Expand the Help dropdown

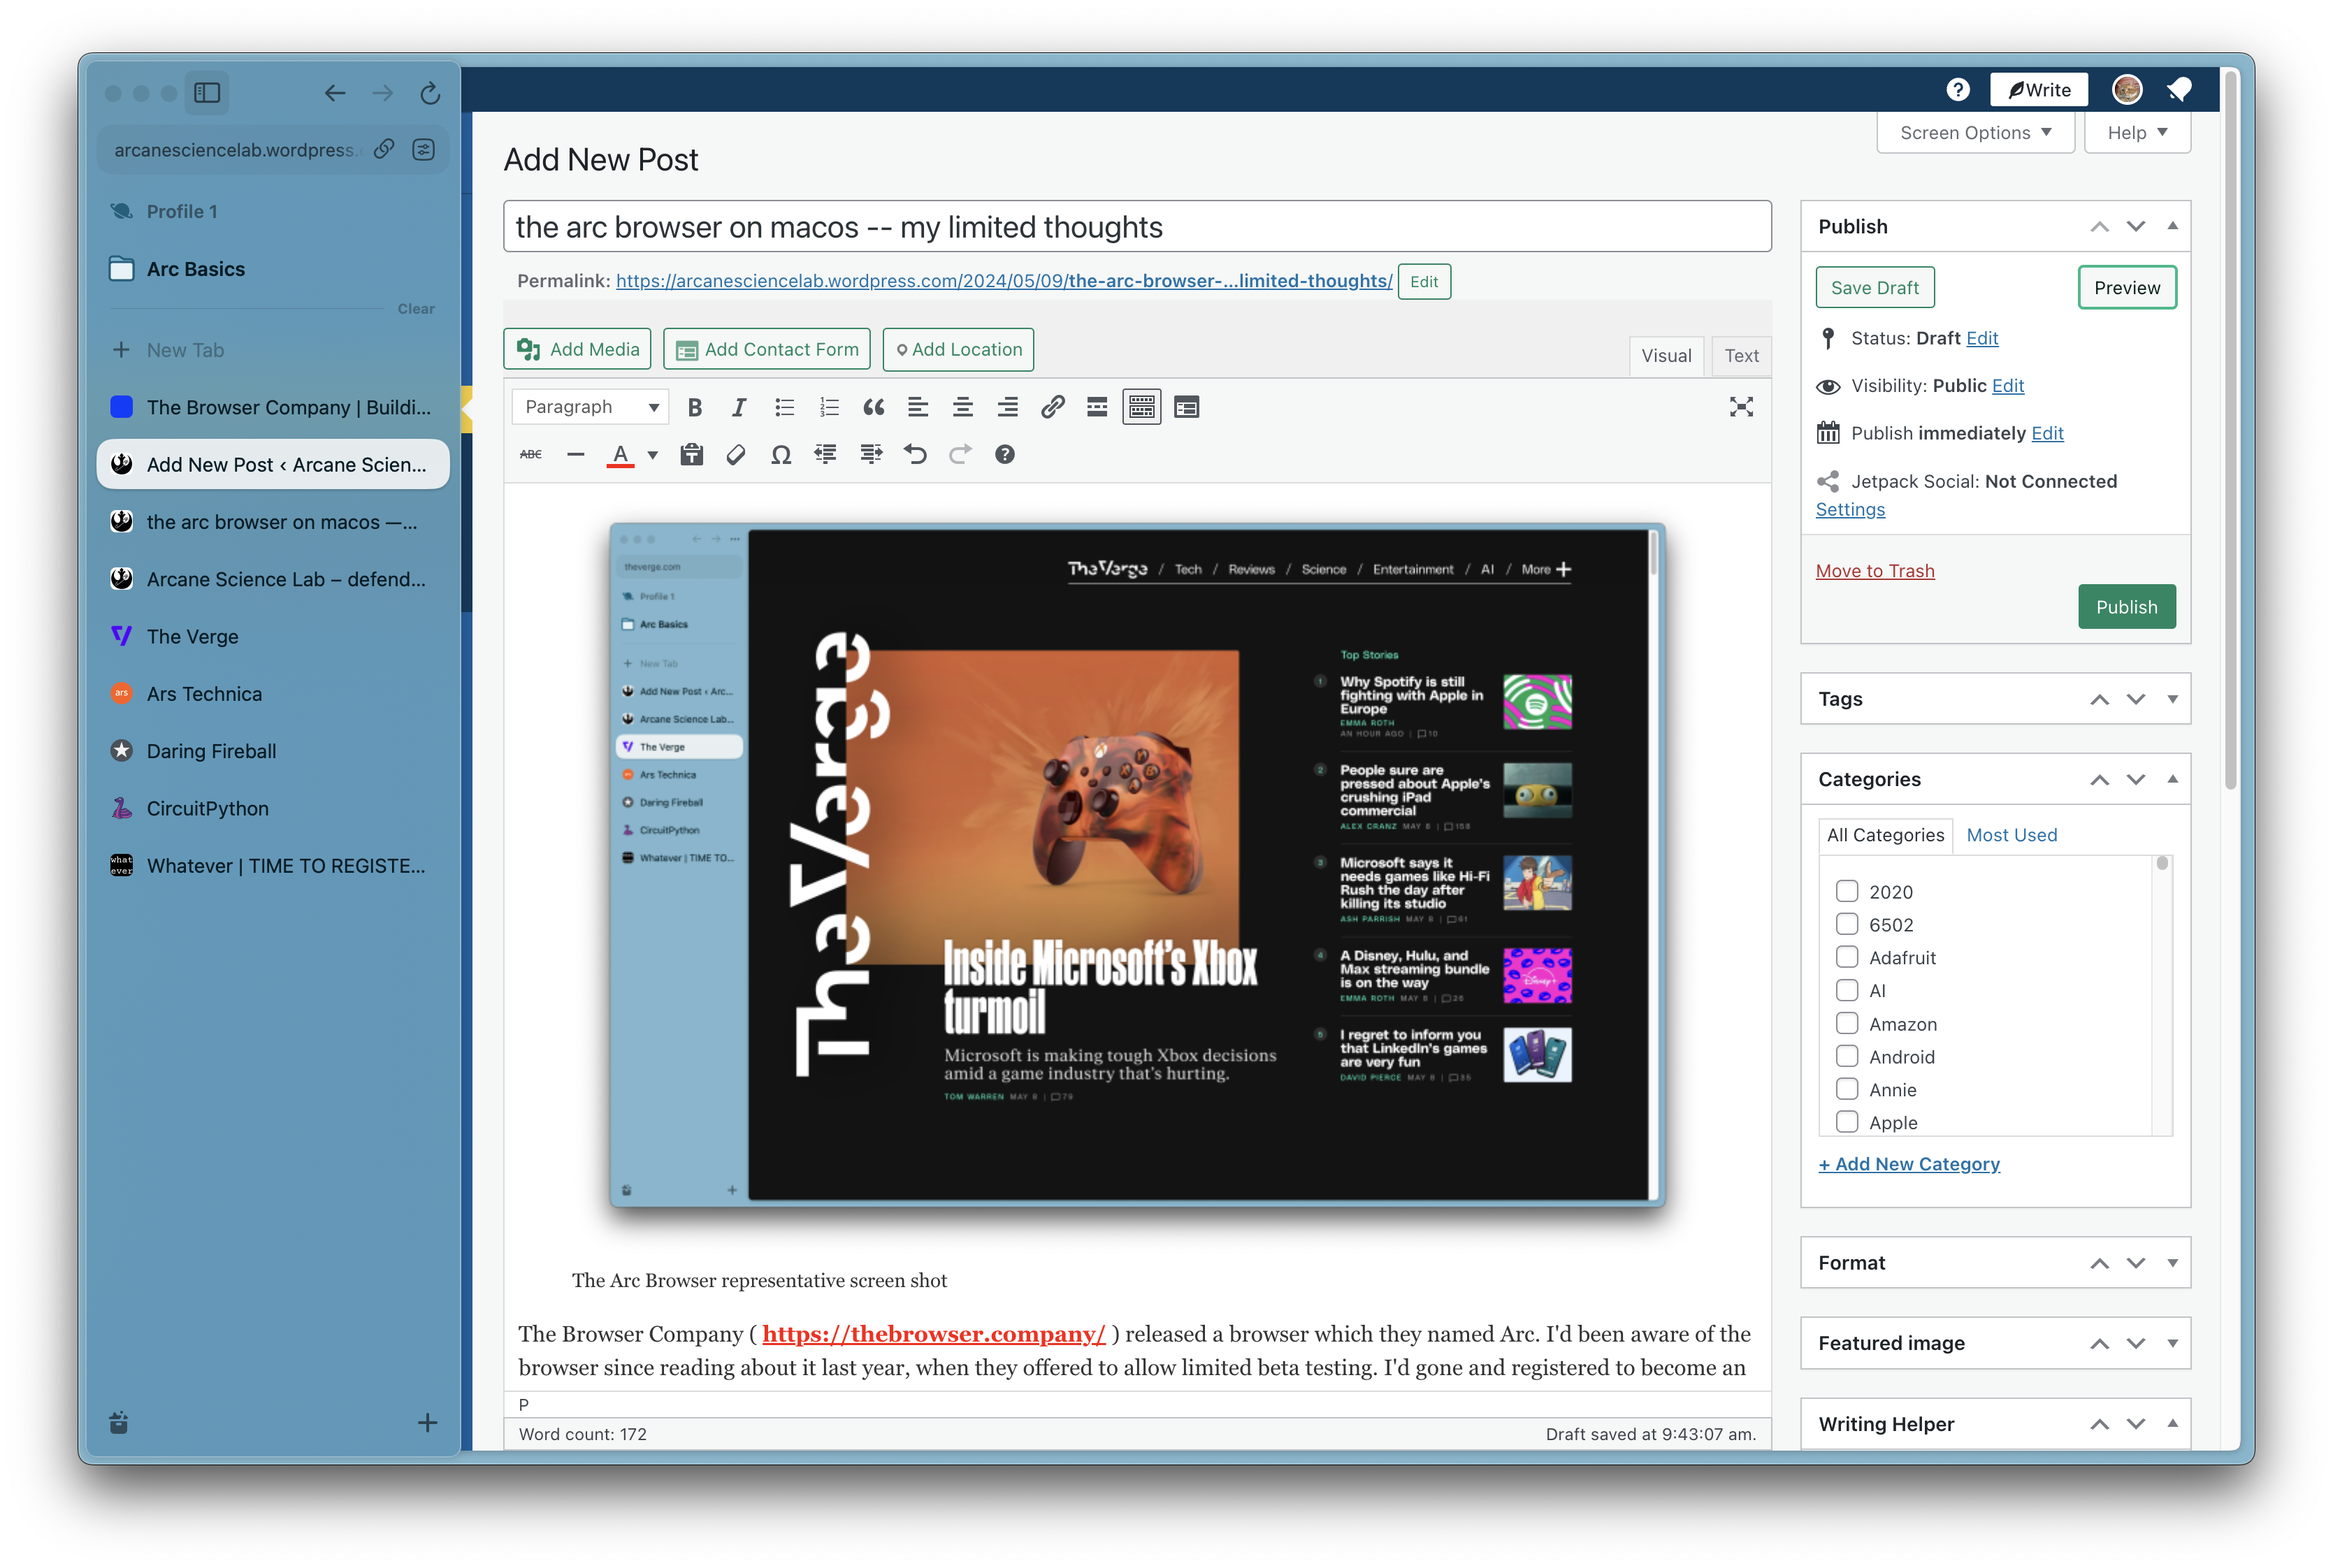click(x=2137, y=133)
